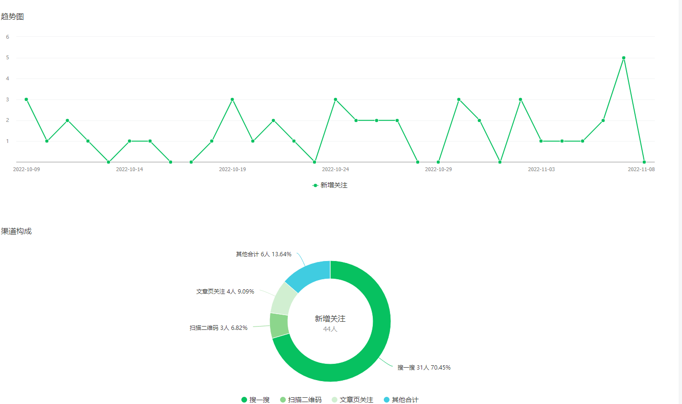Image resolution: width=682 pixels, height=404 pixels.
Task: Click the 2022-10-29 axis date label
Action: pos(438,170)
